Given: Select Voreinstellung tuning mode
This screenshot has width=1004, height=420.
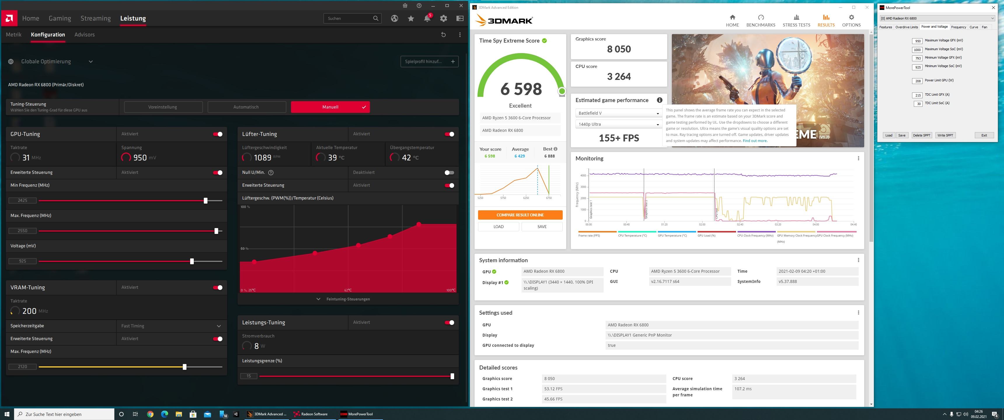Looking at the screenshot, I should 163,107.
